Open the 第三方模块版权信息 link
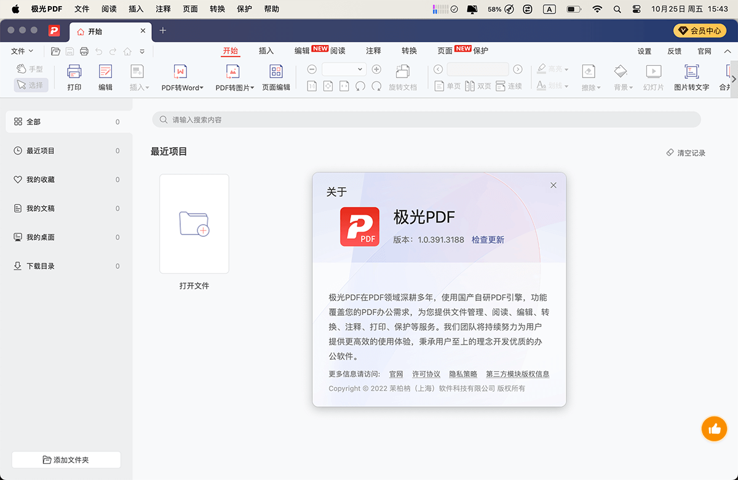The image size is (738, 480). point(518,374)
